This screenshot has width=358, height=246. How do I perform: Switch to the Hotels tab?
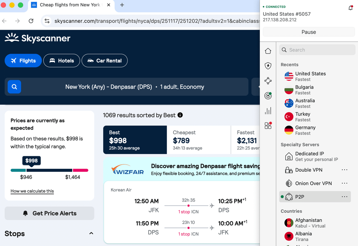[62, 61]
